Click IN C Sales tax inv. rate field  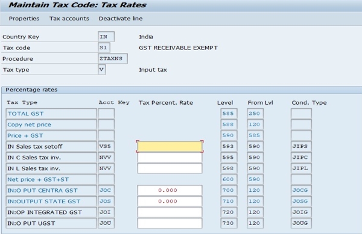(x=170, y=158)
